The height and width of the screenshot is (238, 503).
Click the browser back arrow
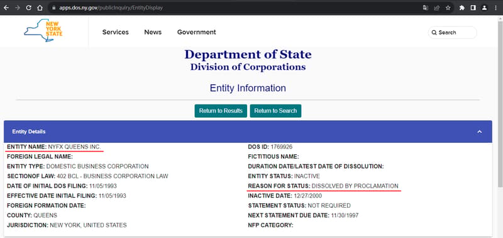tap(6, 8)
